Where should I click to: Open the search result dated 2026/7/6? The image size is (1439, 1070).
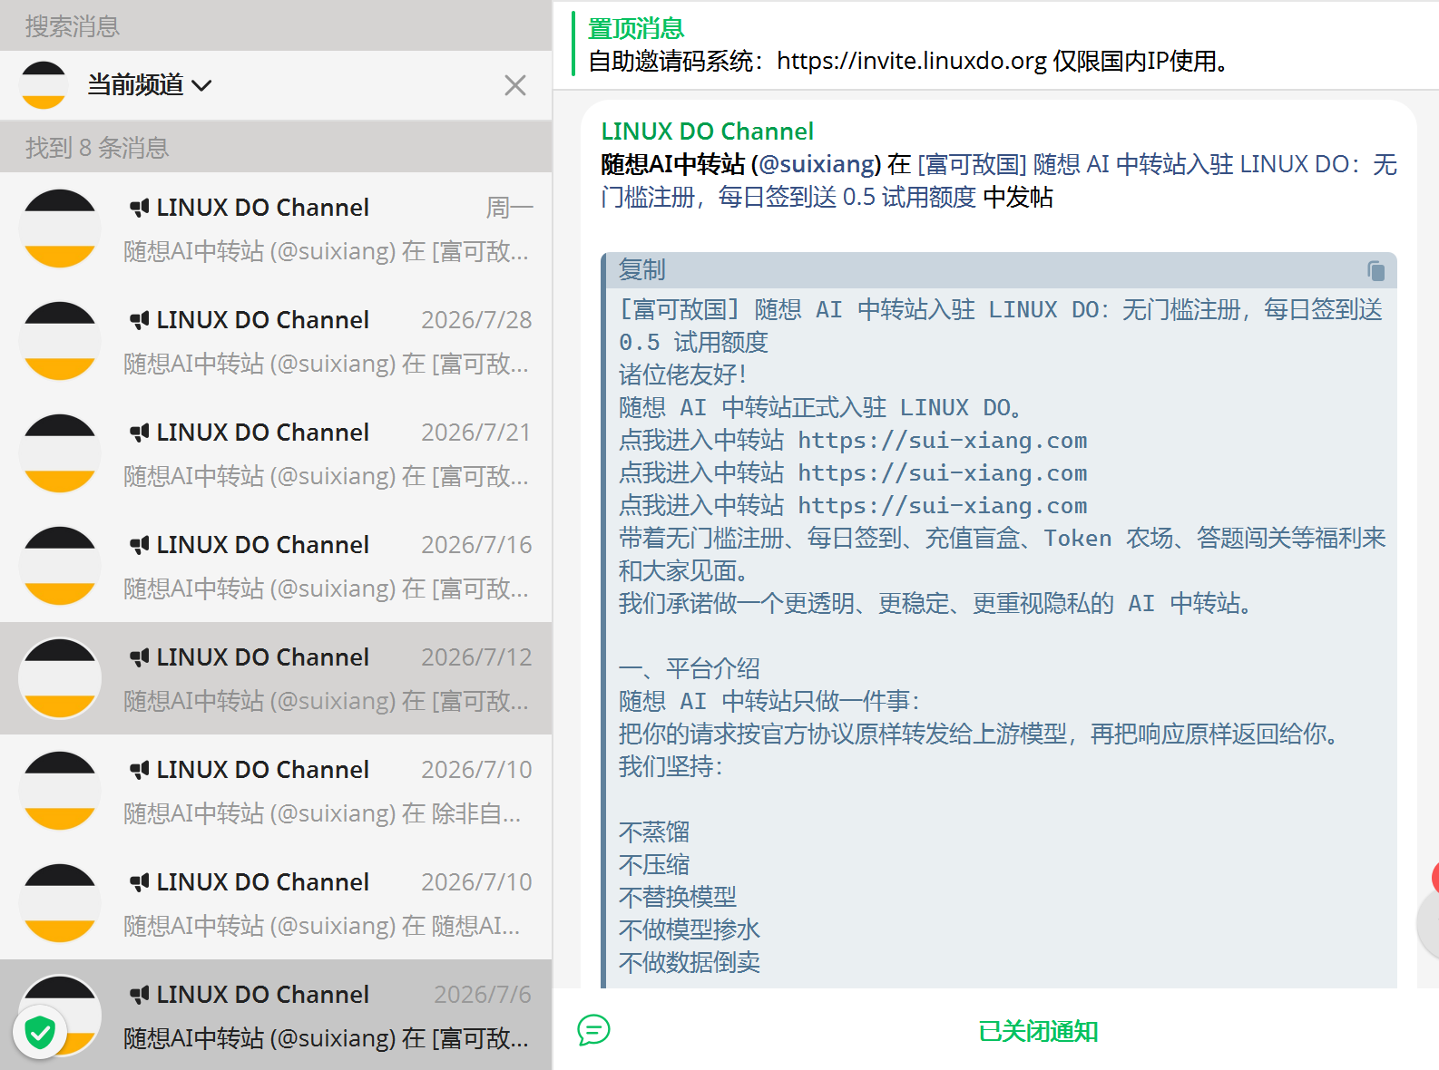(276, 1015)
